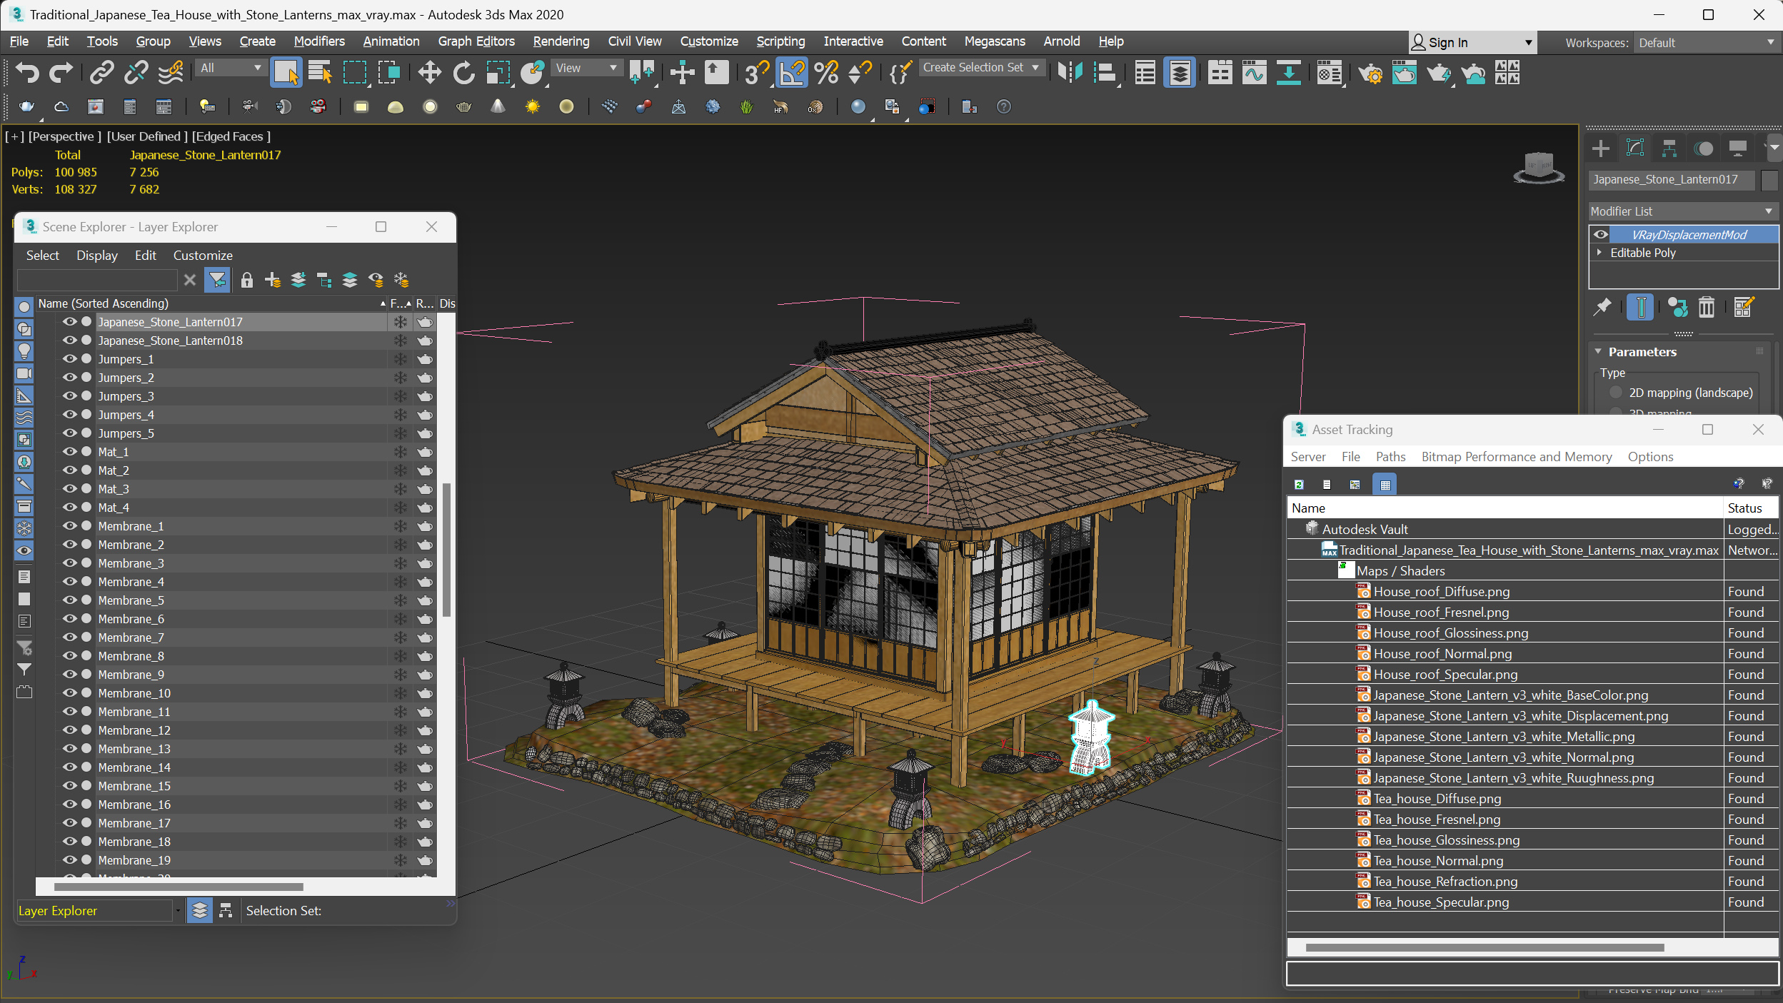The width and height of the screenshot is (1783, 1003).
Task: Clear Scene Explorer search with X button
Action: 190,280
